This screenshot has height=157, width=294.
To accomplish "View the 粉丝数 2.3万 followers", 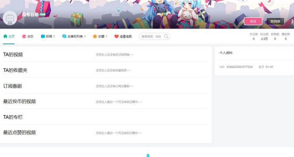I will (264, 37).
